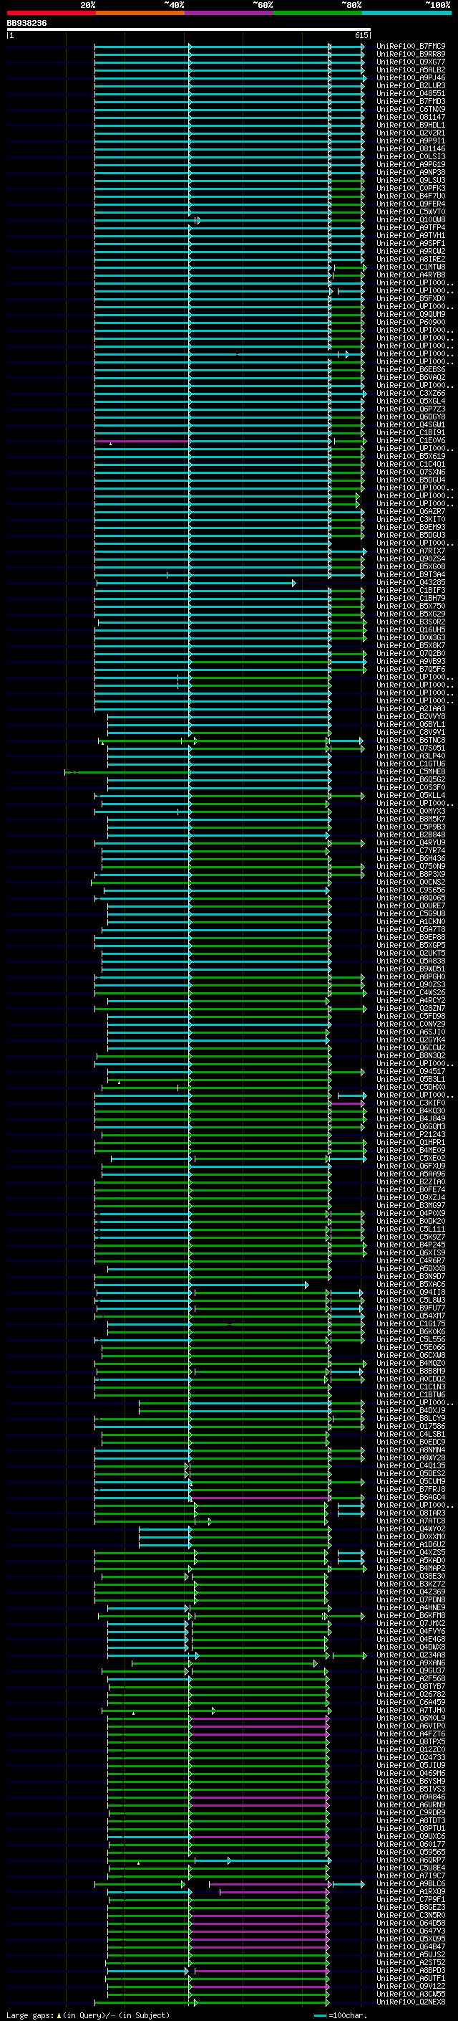Click UniRef100_B6TNC8 label
Image resolution: width=458 pixels, height=2021 pixels.
(x=411, y=740)
